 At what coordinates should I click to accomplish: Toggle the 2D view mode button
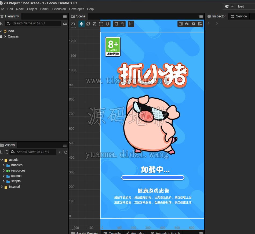coord(73,24)
